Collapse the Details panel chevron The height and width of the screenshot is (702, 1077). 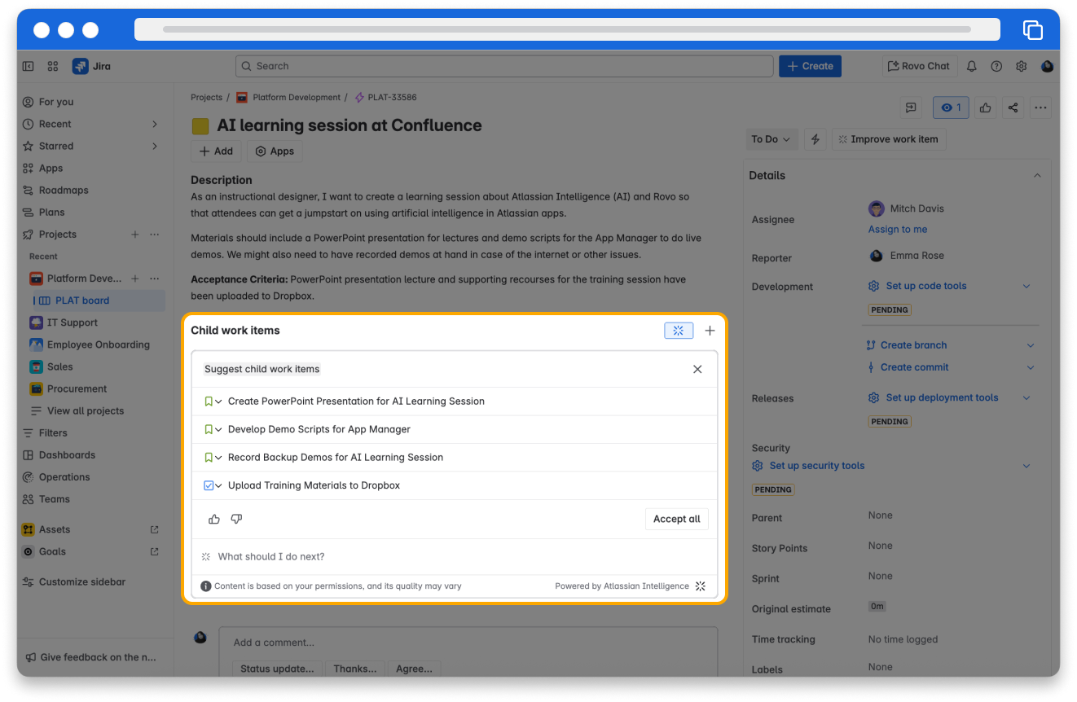coord(1037,175)
